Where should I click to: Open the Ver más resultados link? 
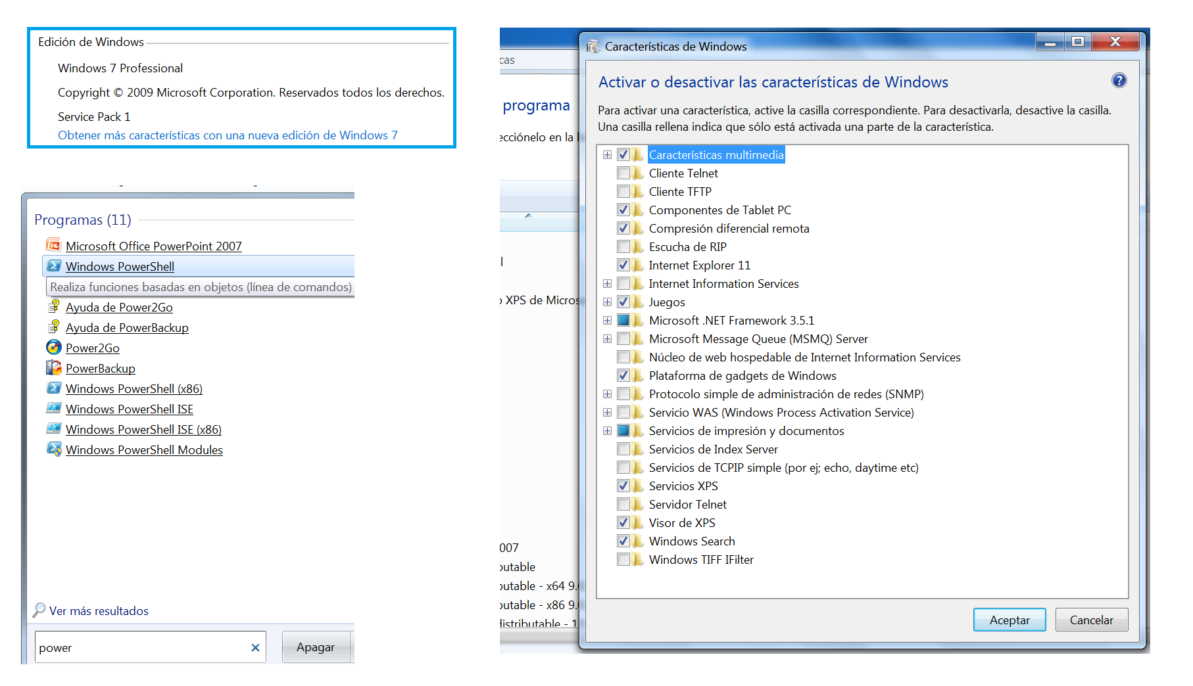point(99,610)
